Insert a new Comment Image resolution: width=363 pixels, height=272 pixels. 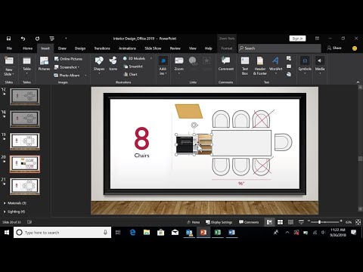tap(226, 63)
